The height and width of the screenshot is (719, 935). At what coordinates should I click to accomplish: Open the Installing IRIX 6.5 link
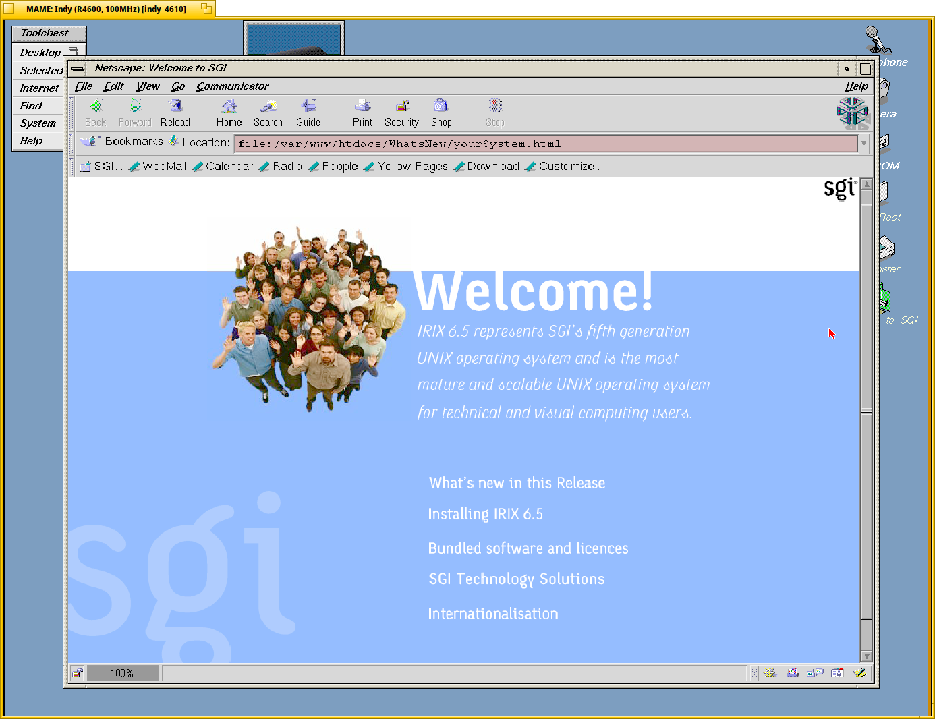[485, 514]
